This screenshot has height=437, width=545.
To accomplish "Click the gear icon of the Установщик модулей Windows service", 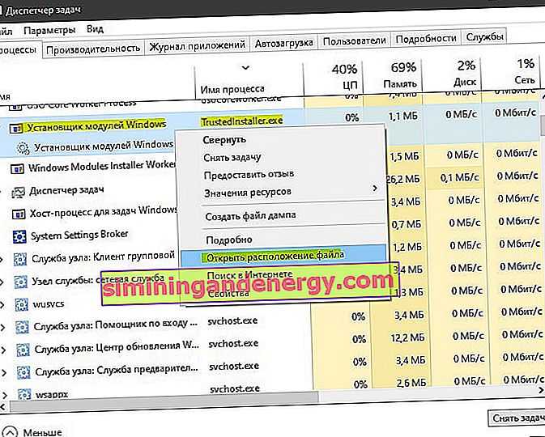I will pyautogui.click(x=23, y=148).
